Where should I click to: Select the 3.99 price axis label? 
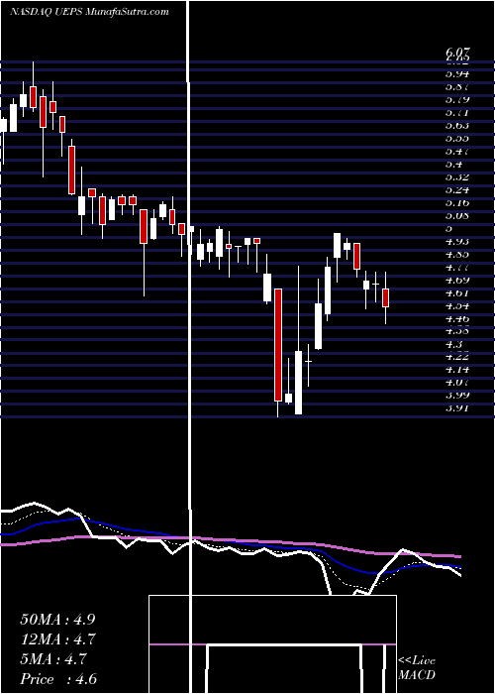pyautogui.click(x=457, y=396)
